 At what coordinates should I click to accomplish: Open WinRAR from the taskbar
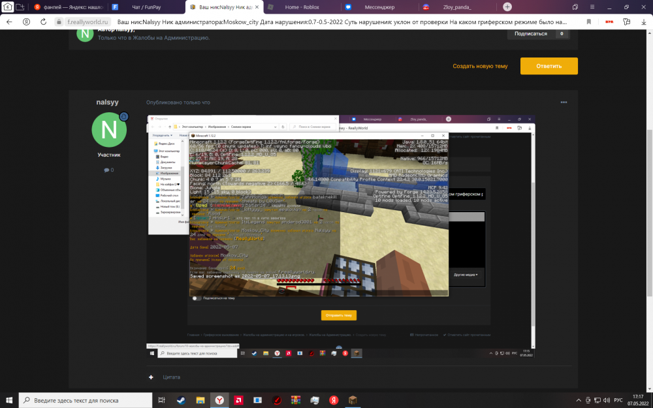click(x=296, y=400)
